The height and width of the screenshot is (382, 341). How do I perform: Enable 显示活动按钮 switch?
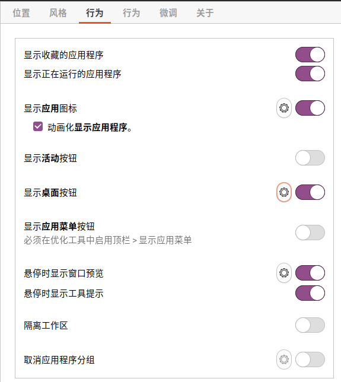click(310, 158)
